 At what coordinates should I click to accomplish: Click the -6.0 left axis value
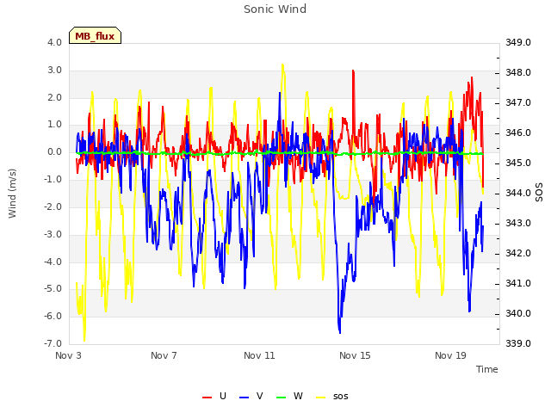tap(53, 316)
